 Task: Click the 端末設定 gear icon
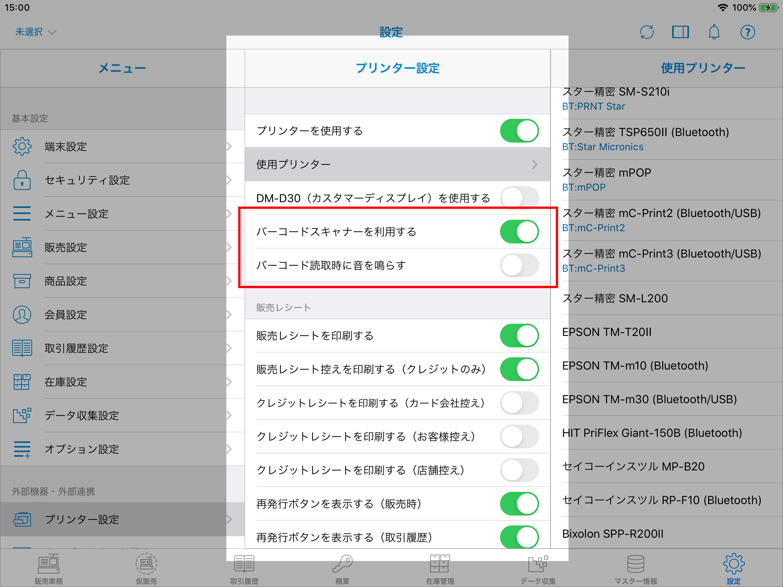(22, 146)
